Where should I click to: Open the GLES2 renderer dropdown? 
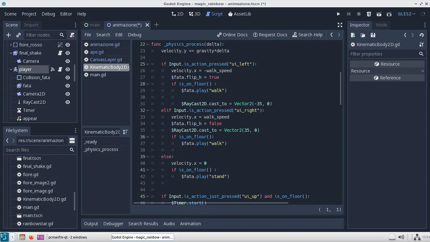click(407, 14)
